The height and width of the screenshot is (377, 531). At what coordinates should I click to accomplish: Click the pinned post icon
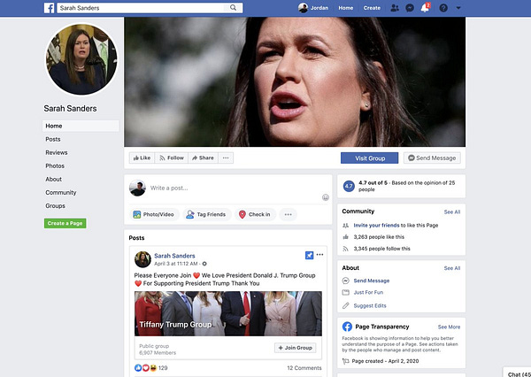tap(309, 255)
